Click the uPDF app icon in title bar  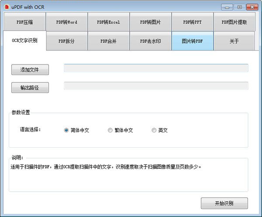click(x=7, y=7)
